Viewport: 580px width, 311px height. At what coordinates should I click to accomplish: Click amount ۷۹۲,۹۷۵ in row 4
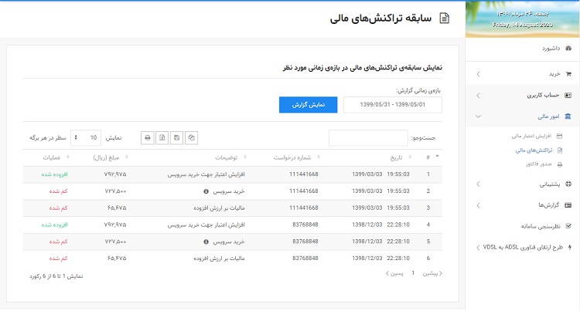point(115,225)
